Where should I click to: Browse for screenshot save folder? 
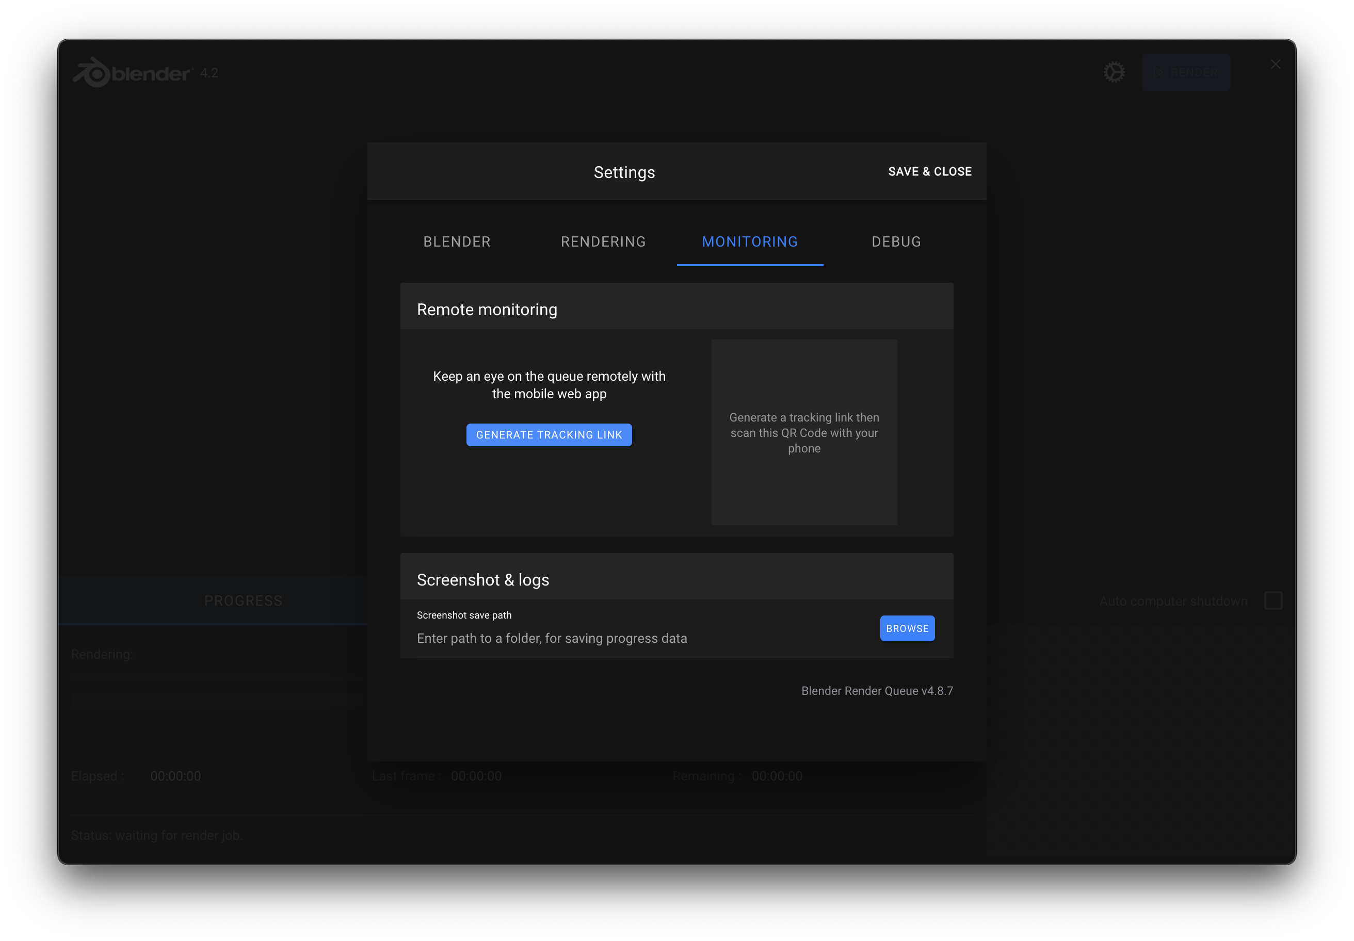click(907, 628)
